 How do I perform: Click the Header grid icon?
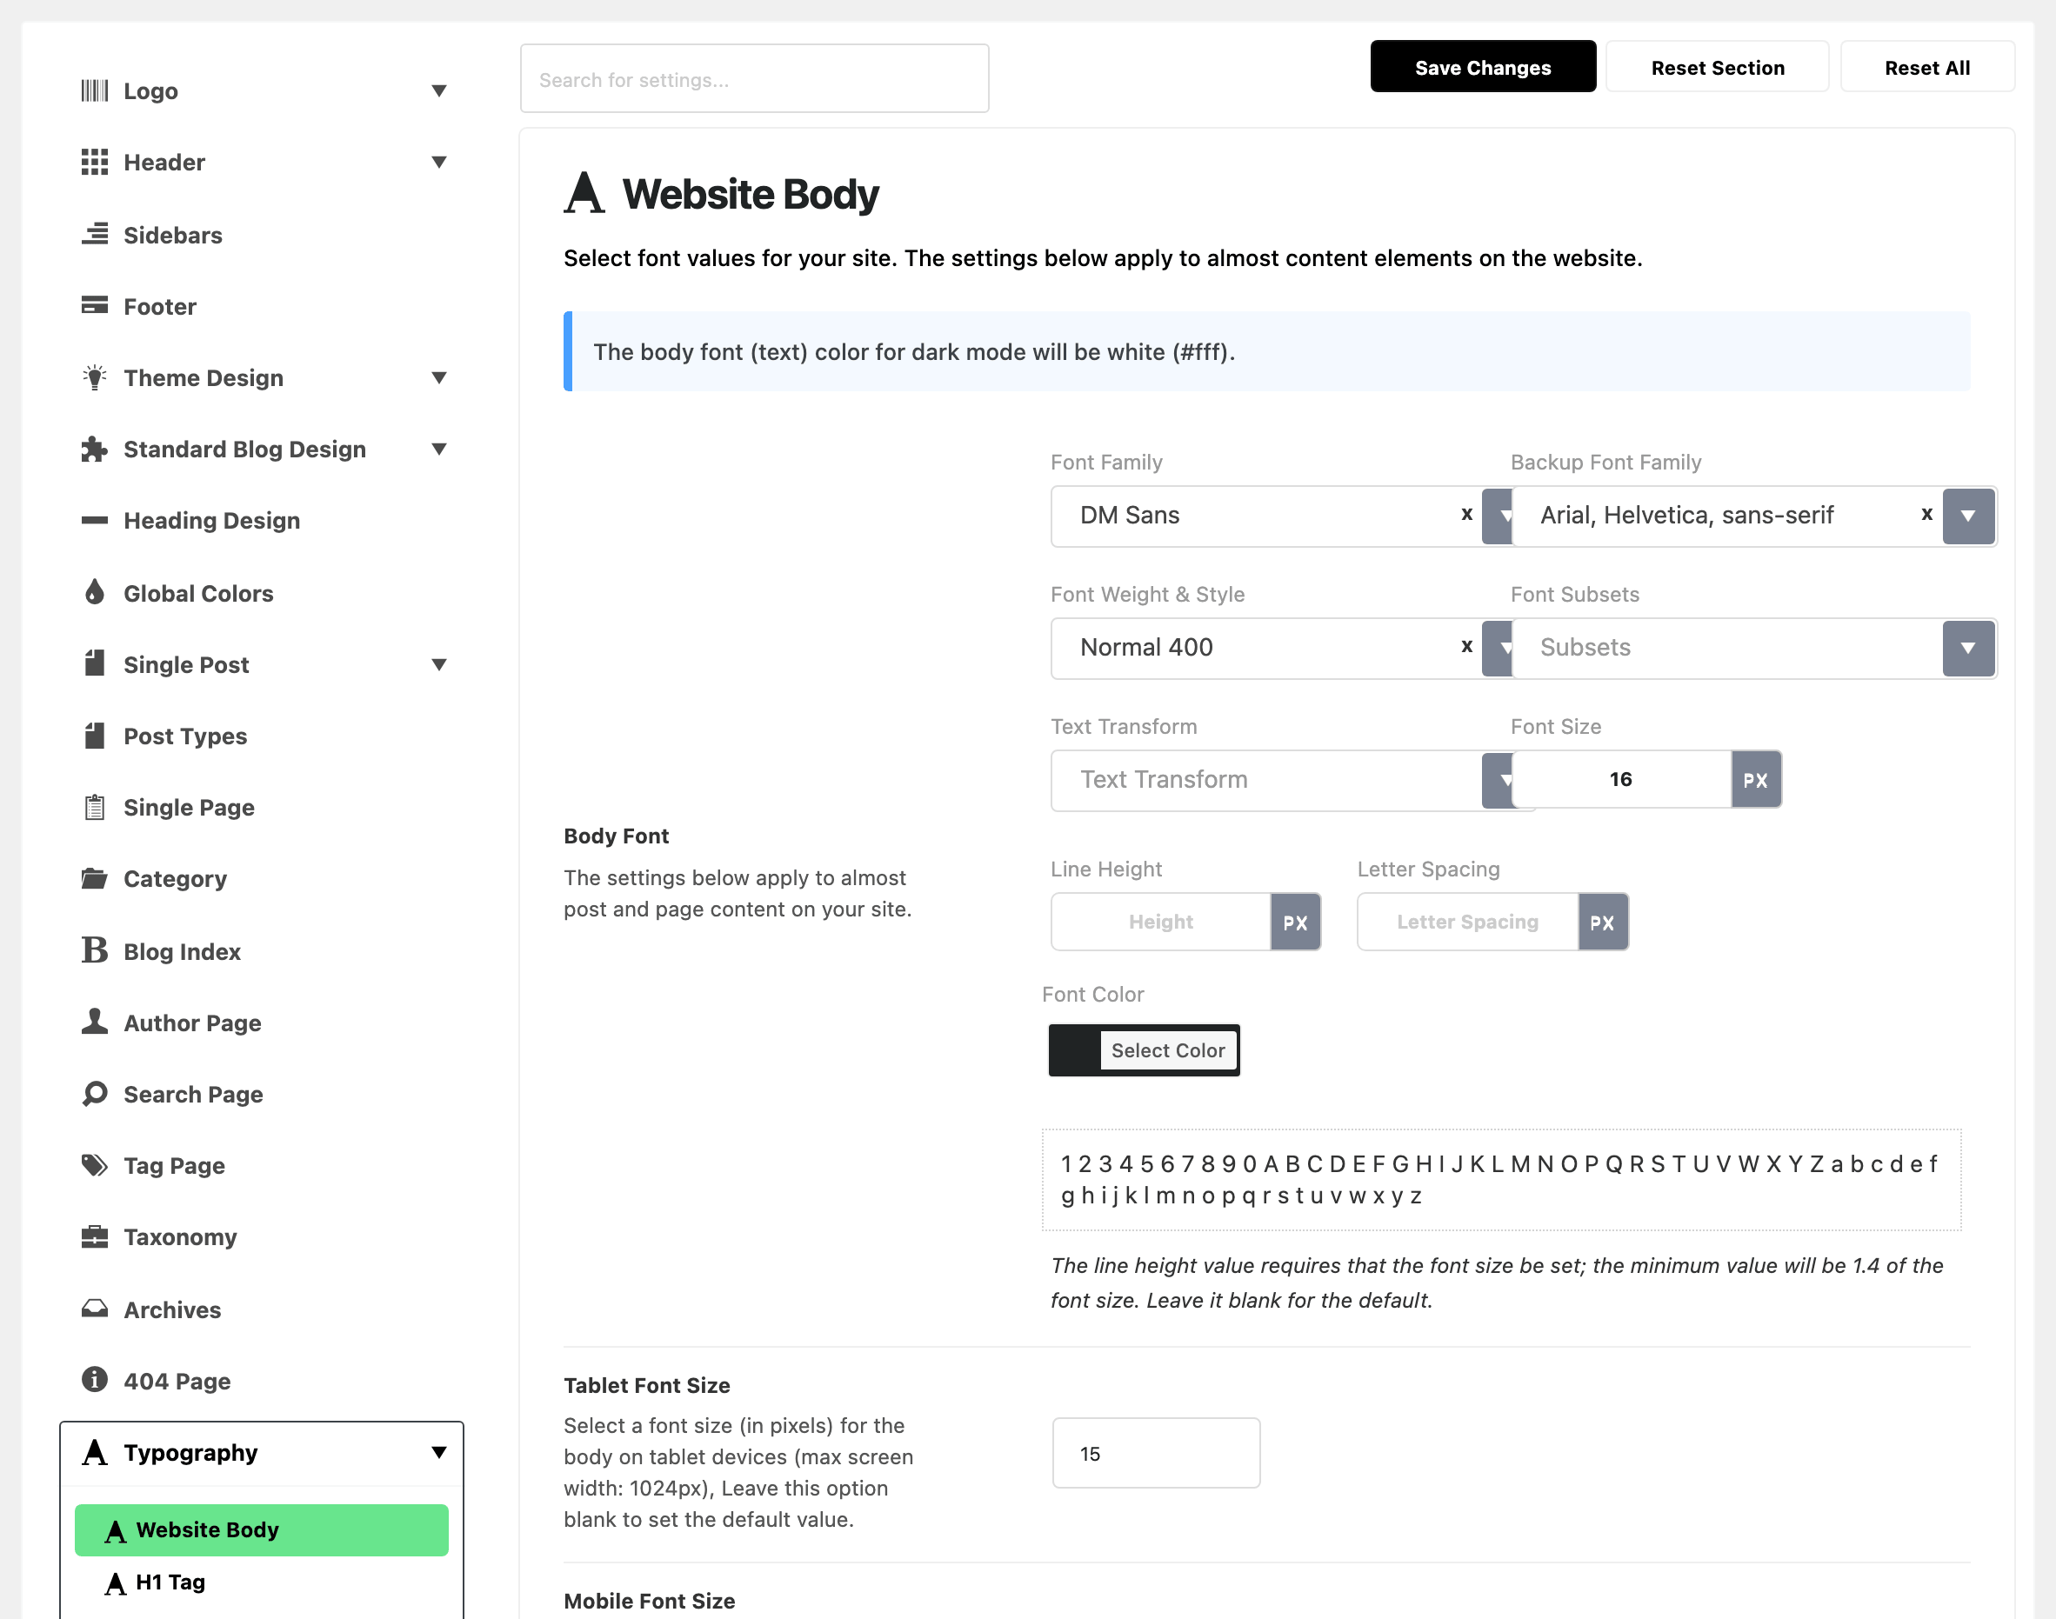95,162
